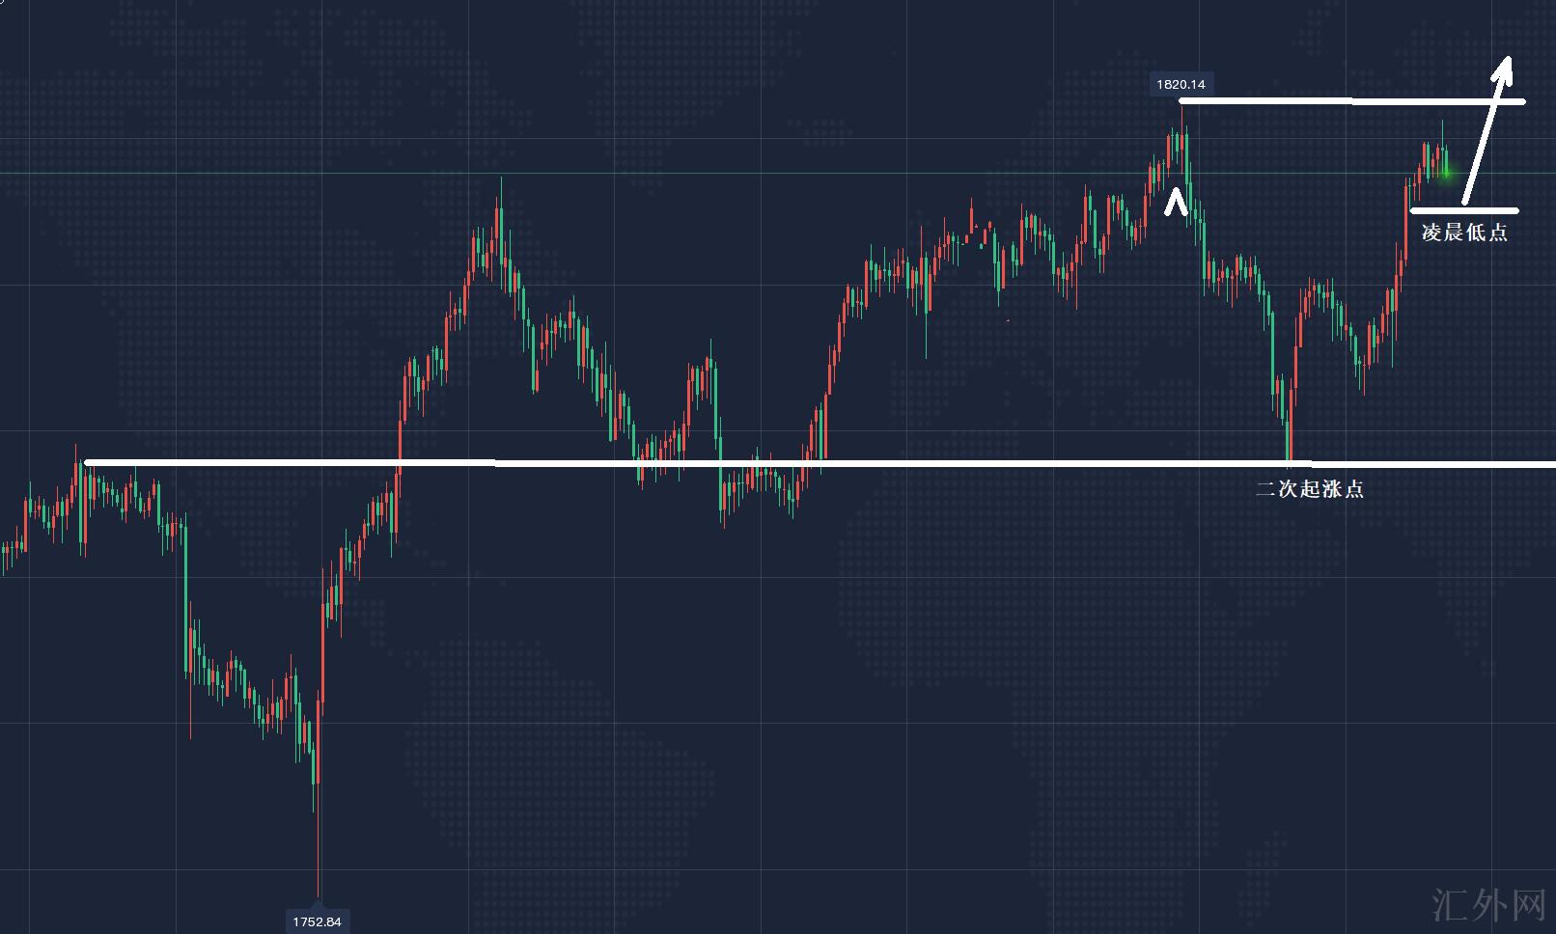Select the 凌晨低点 text annotation
This screenshot has height=934, width=1556.
click(x=1464, y=233)
